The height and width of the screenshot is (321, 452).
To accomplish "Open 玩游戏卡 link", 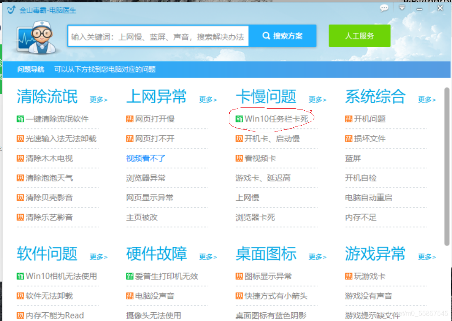I will pyautogui.click(x=369, y=276).
